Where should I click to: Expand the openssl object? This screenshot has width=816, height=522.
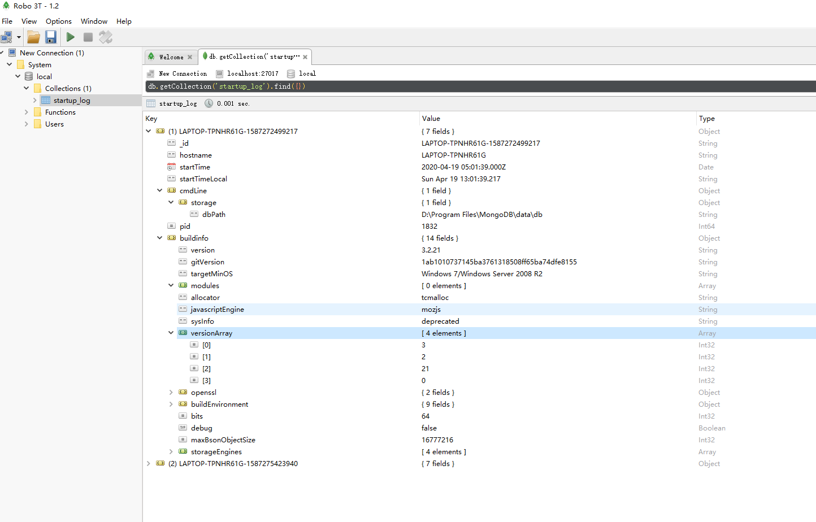point(171,392)
